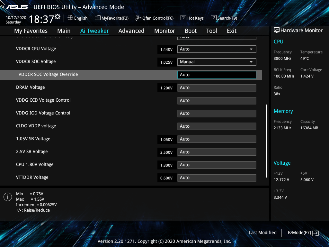This screenshot has height=247, width=329.
Task: Select VDDCR CPU Voltage label
Action: point(36,49)
